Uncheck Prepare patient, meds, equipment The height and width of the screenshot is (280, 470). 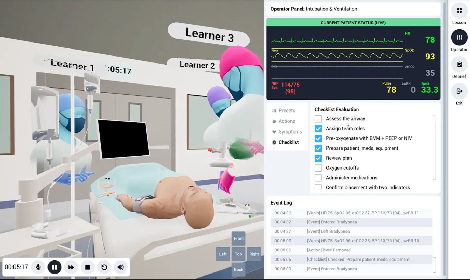pos(318,148)
